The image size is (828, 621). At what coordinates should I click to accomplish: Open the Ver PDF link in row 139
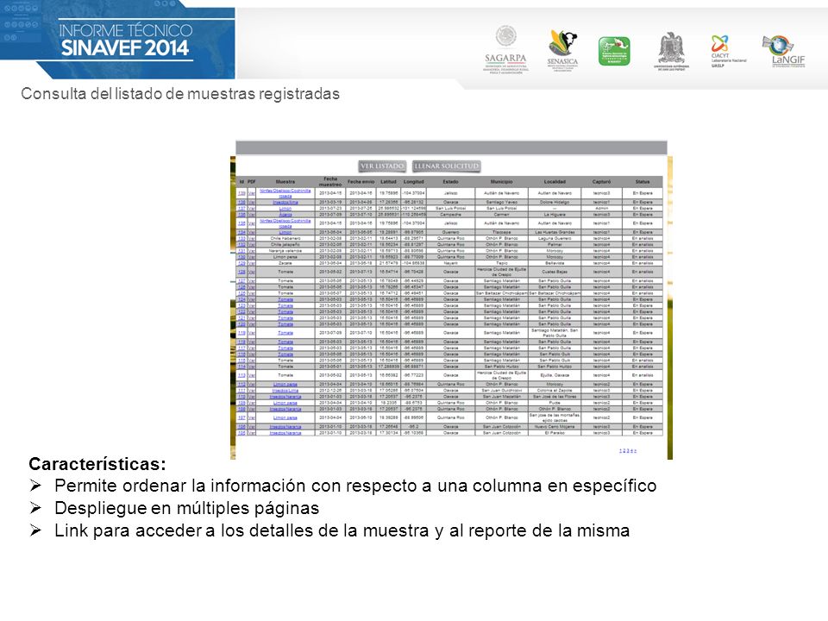coord(252,193)
